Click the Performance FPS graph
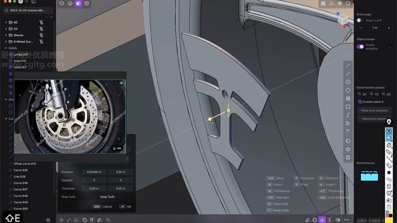Screen dimensions: 397x223 click(369, 176)
